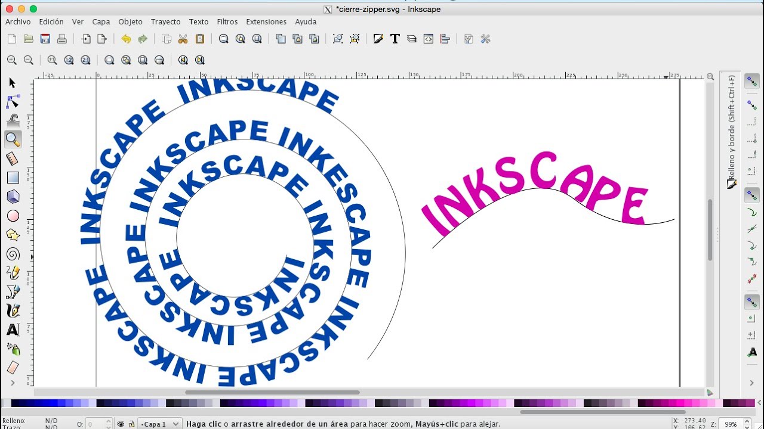
Task: Select the Pencil freehand tool
Action: tap(13, 273)
